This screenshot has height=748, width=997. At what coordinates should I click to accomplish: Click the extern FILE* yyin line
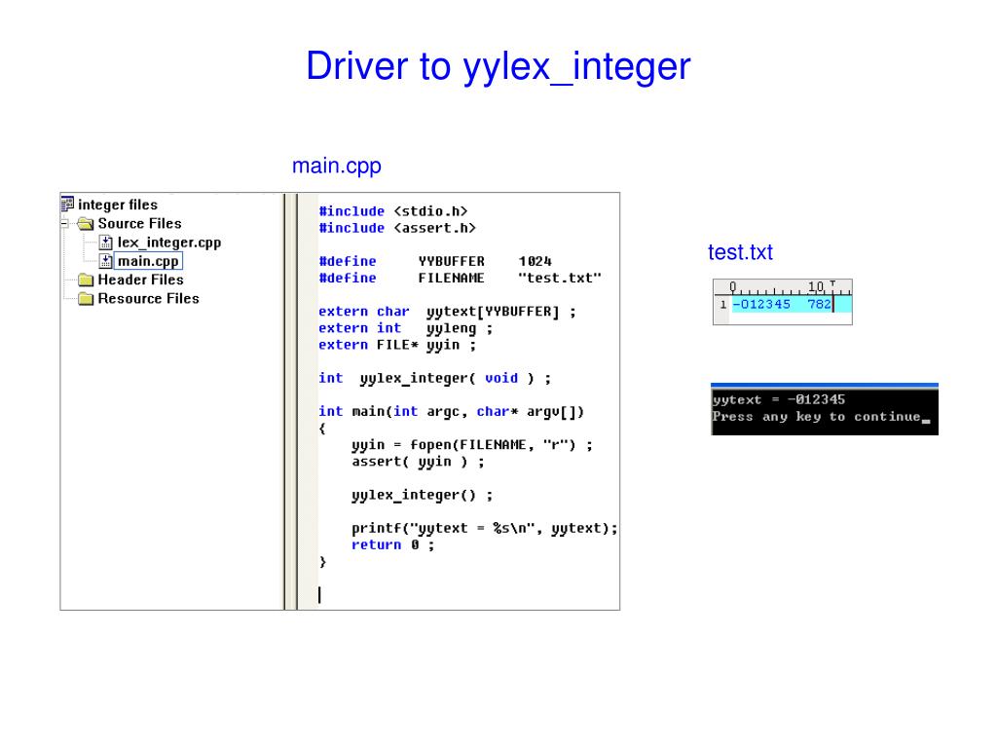tap(397, 345)
